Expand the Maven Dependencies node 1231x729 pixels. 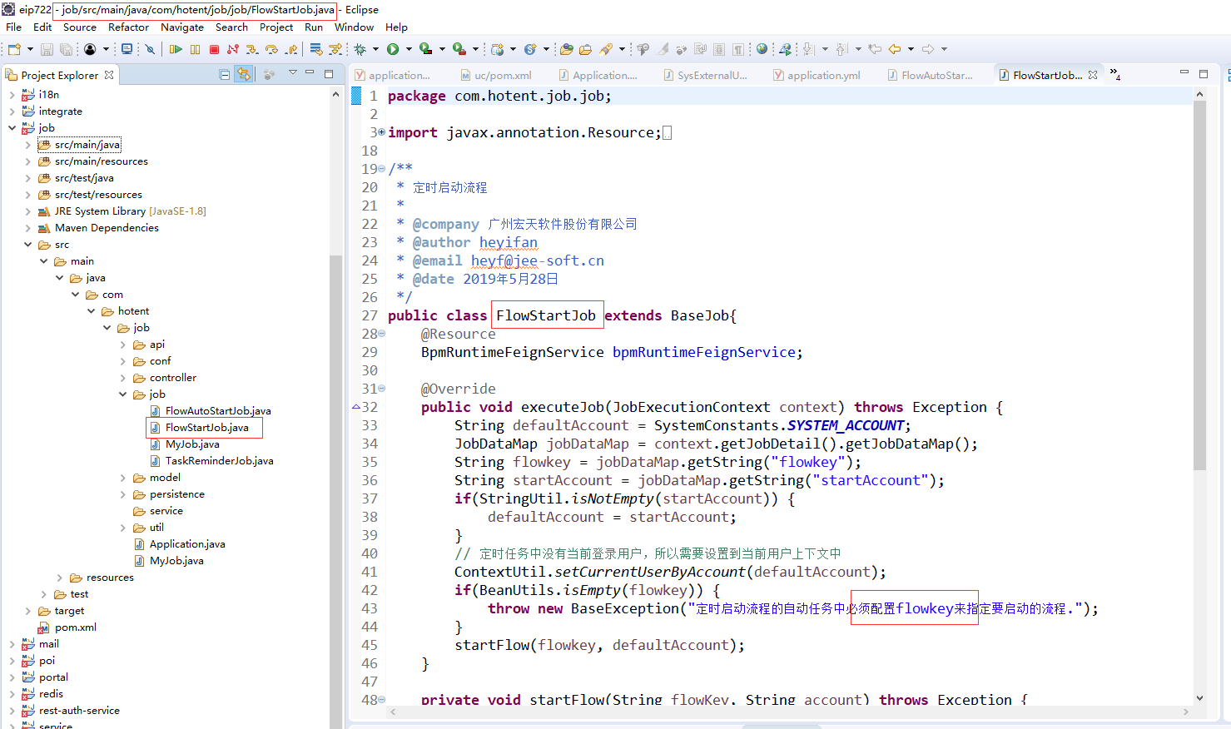coord(27,228)
